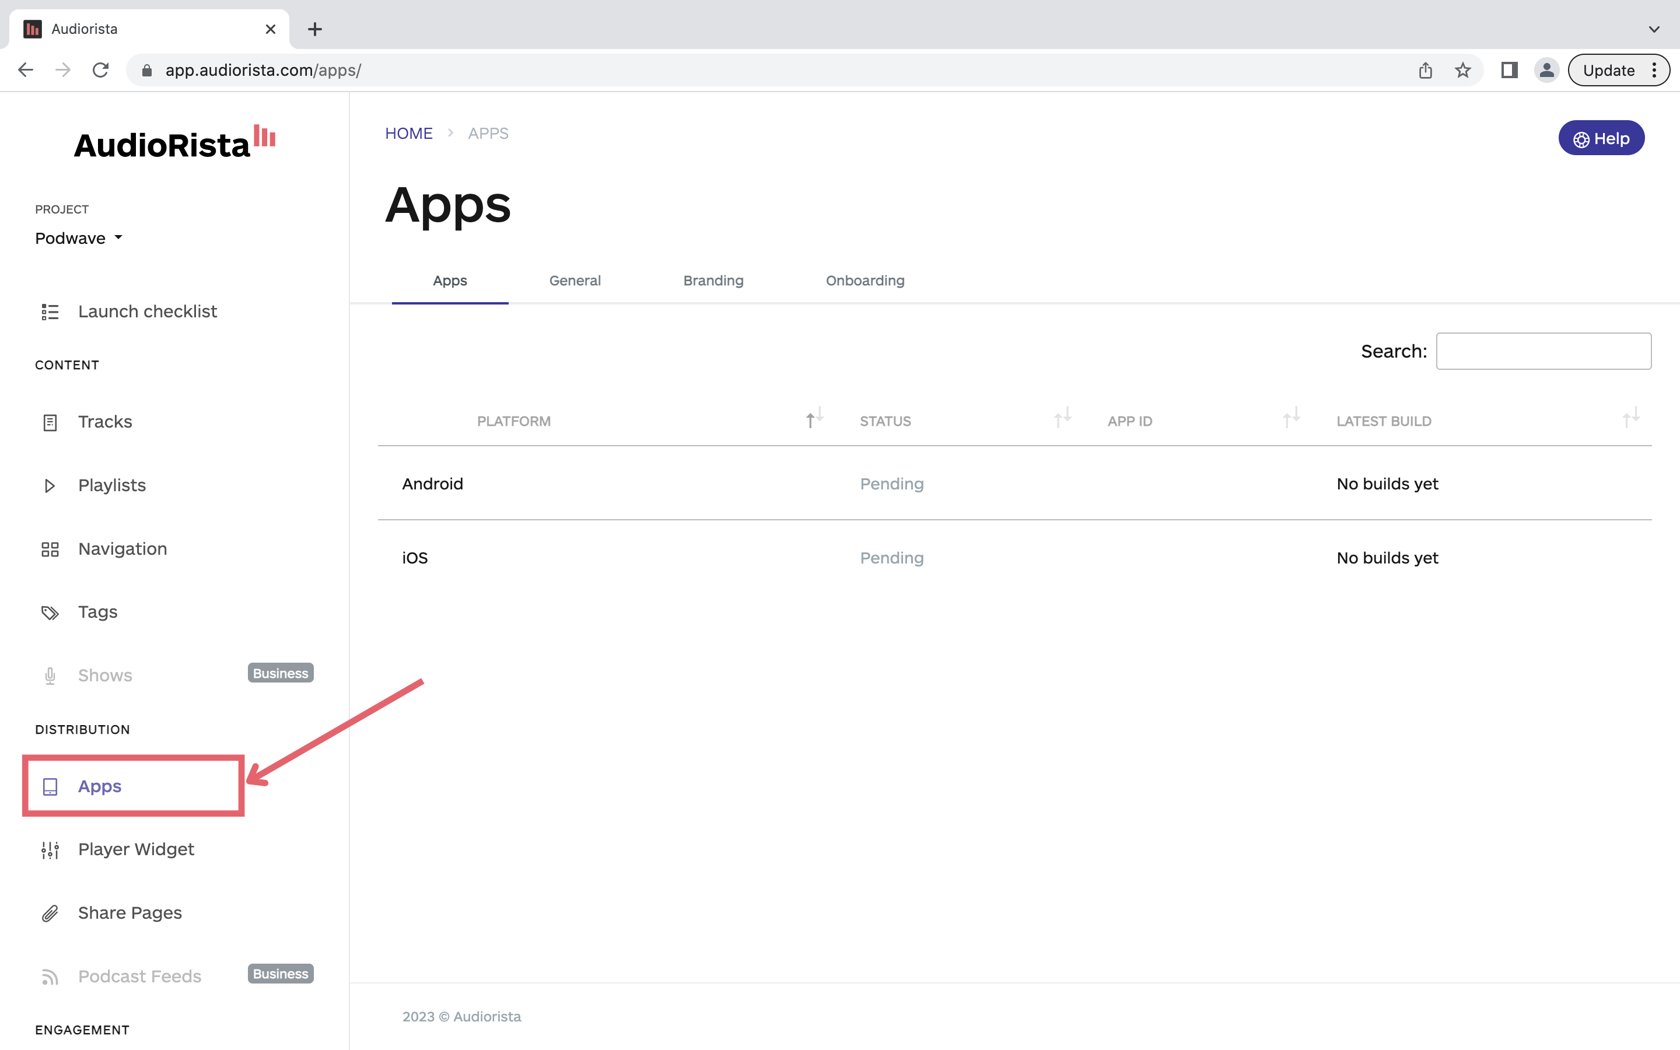Click the APPS breadcrumb text
Screen dimensions: 1680x1050
click(x=488, y=134)
